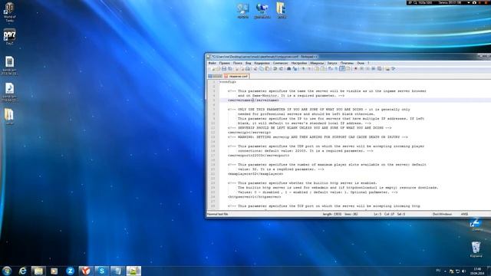Click the 'length : 13032' status bar entry
This screenshot has width=491, height=276.
(332, 215)
